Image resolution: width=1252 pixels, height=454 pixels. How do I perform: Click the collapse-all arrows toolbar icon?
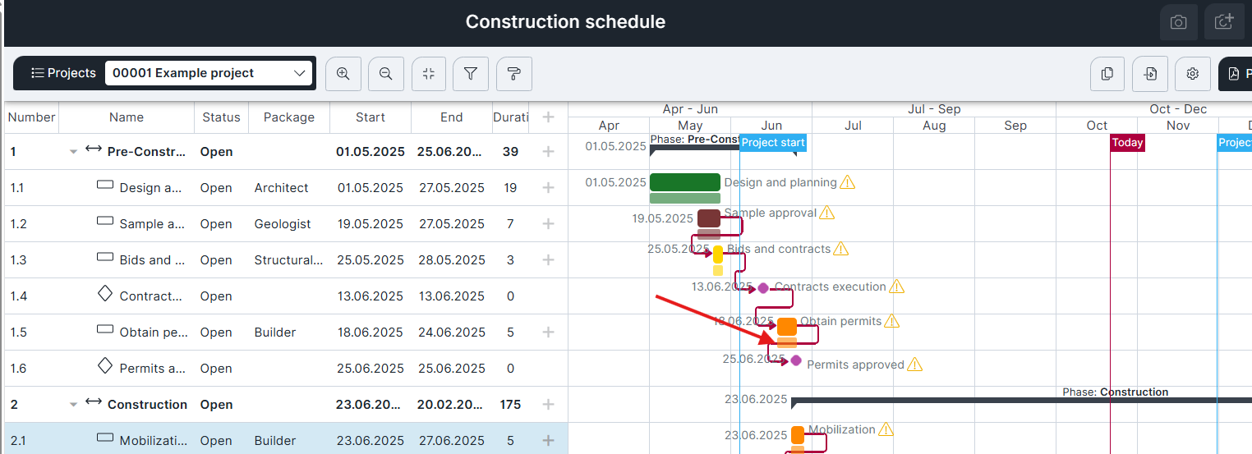click(x=429, y=74)
